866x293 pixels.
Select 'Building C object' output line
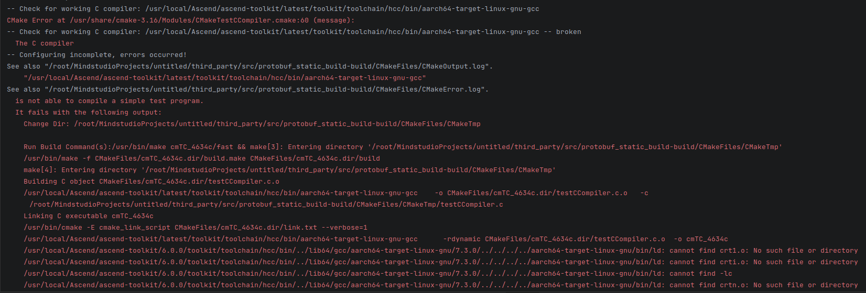(151, 182)
